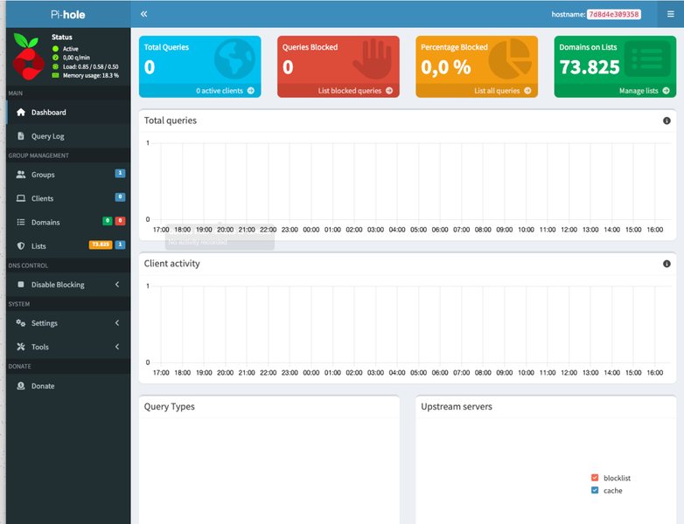
Task: Go to Groups in the sidebar
Action: coord(43,175)
